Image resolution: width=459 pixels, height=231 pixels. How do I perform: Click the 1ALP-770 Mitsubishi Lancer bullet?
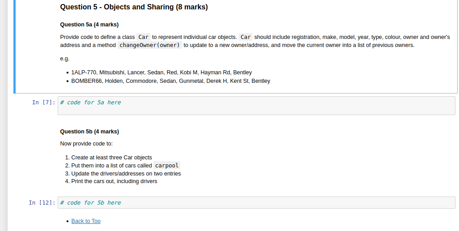161,73
